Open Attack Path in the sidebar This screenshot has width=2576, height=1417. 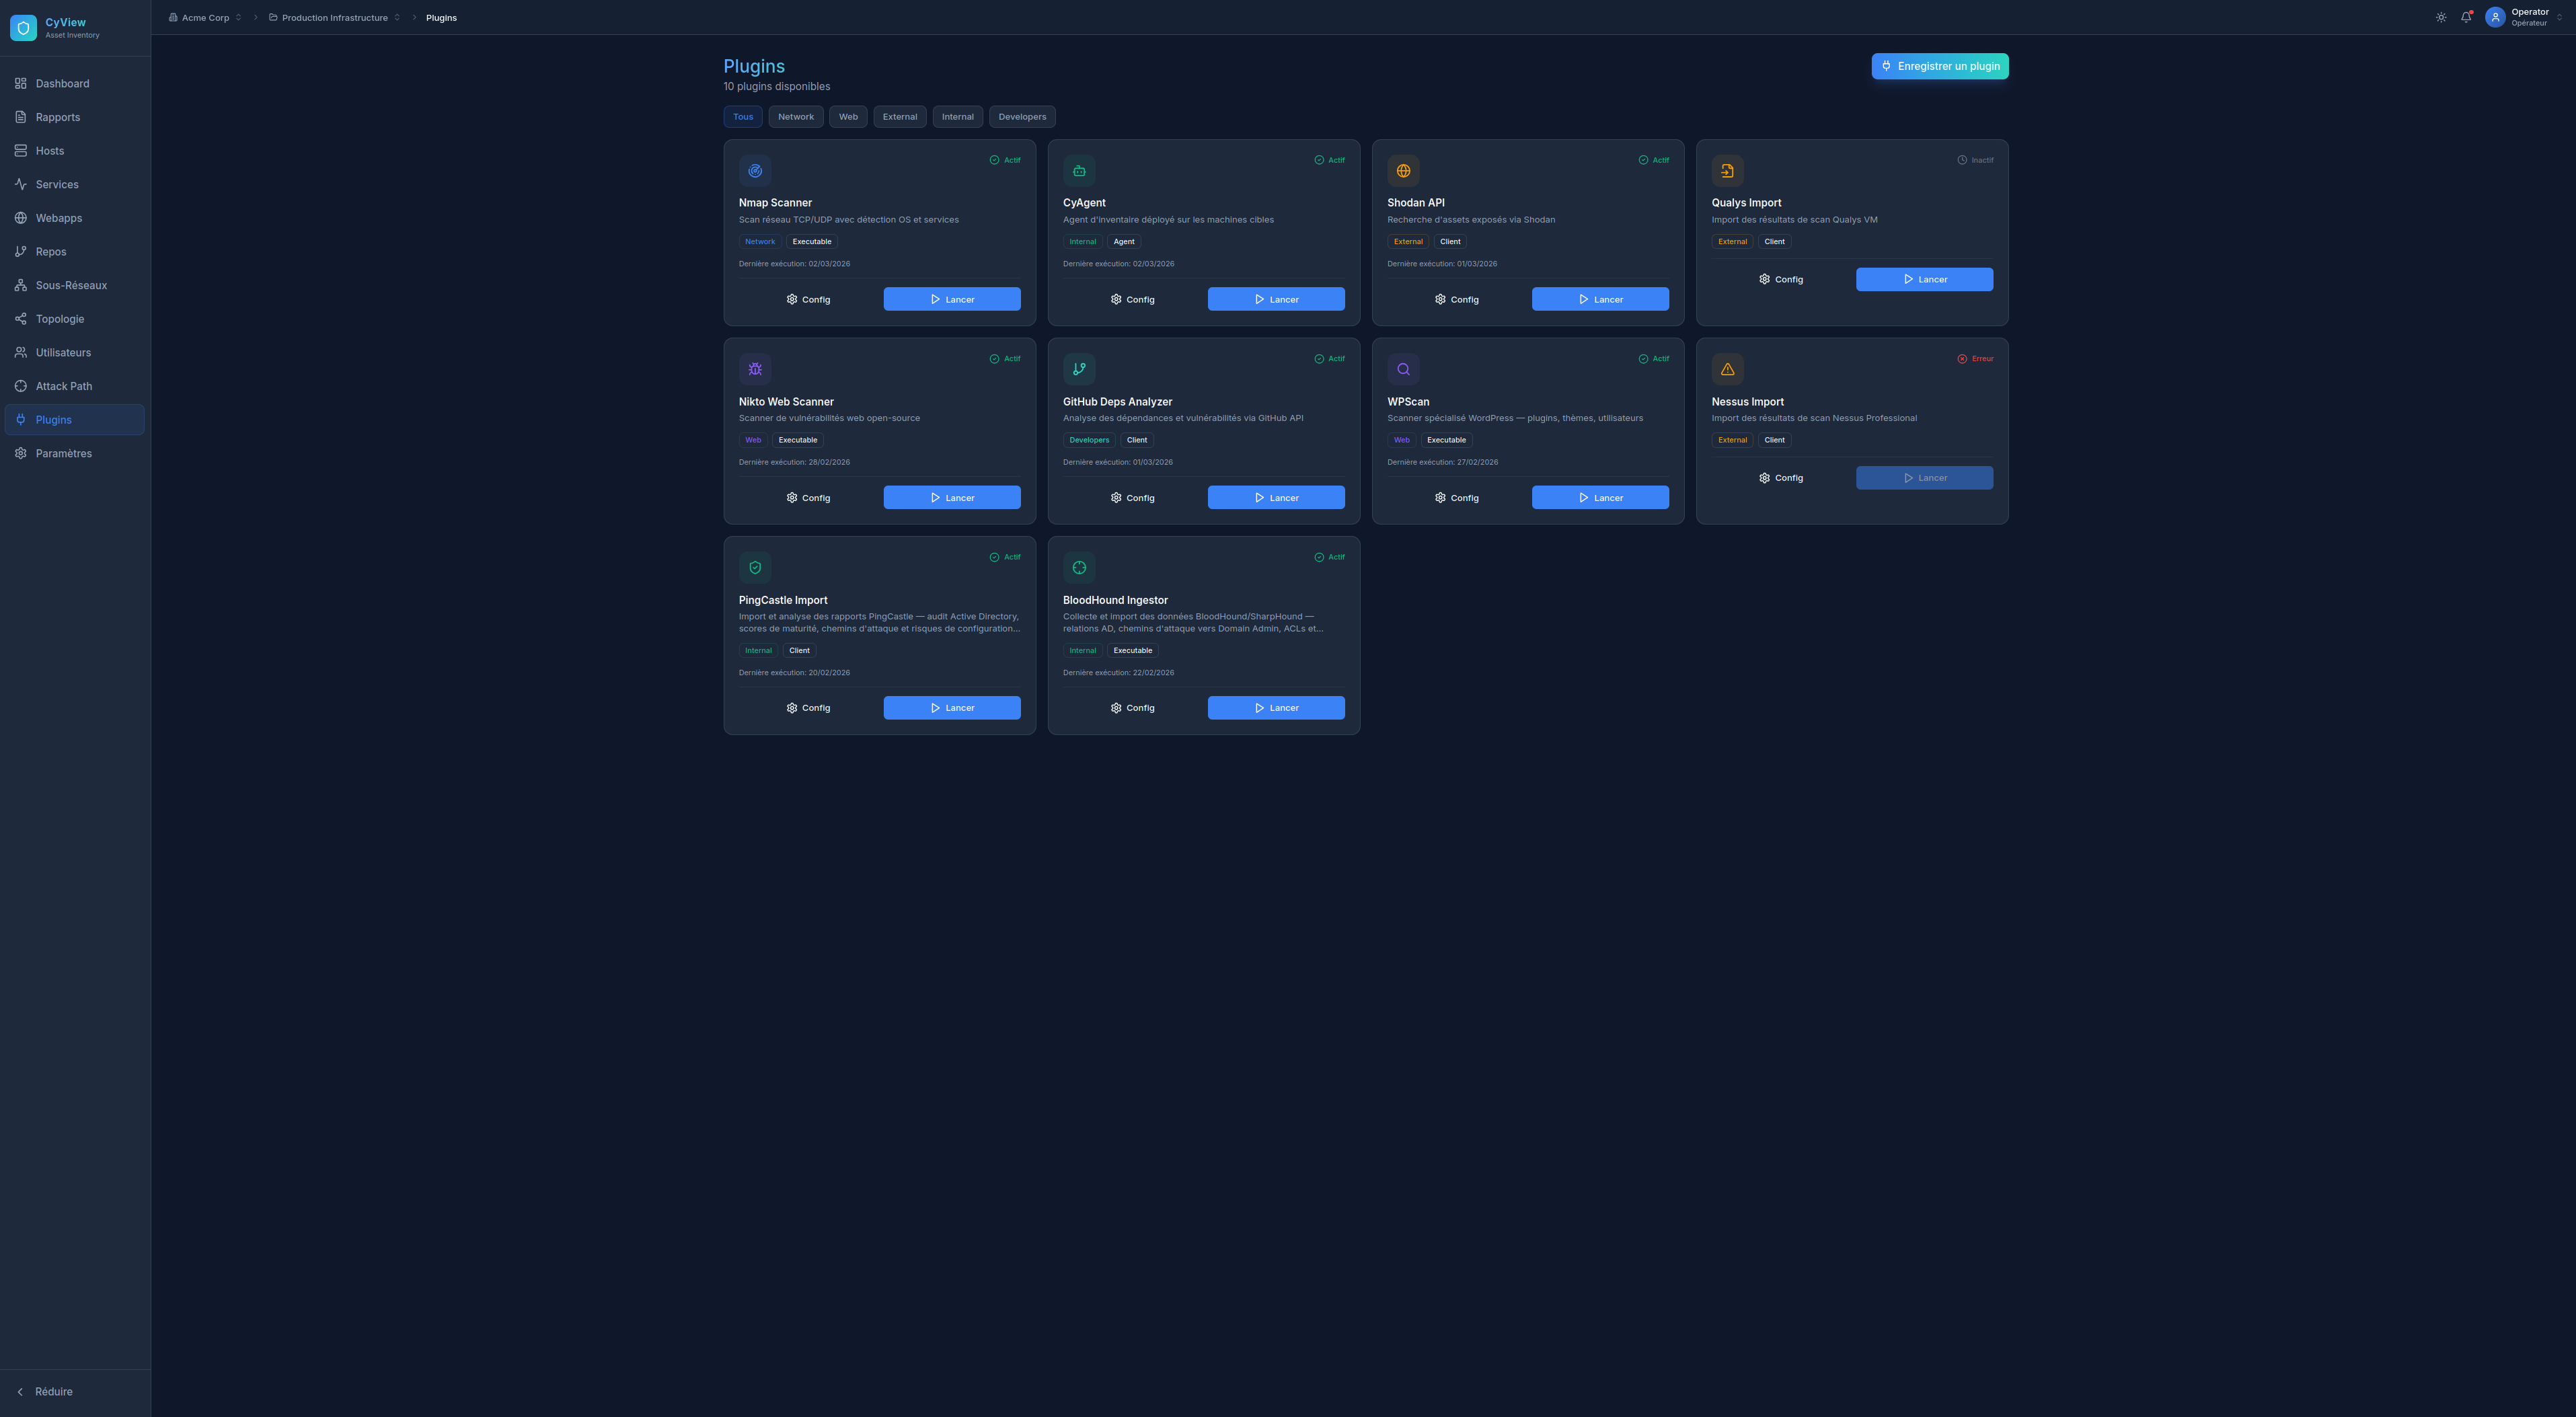pos(63,386)
